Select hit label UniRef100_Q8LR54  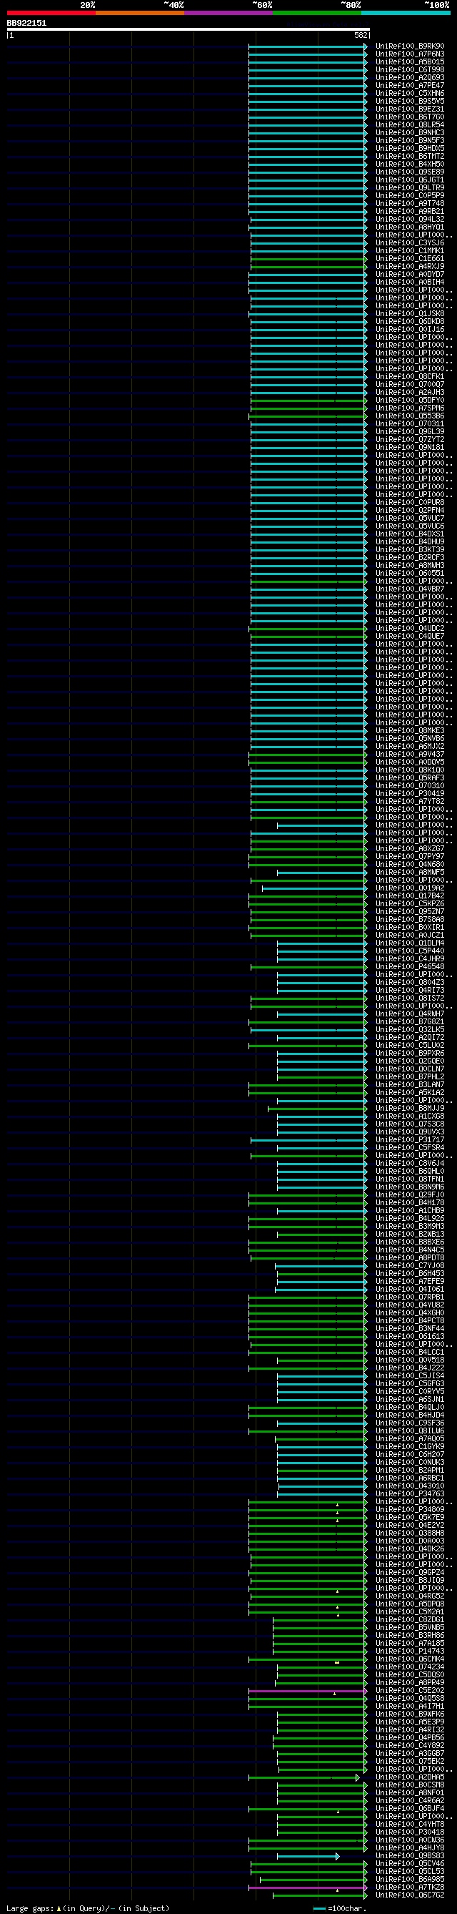411,125
